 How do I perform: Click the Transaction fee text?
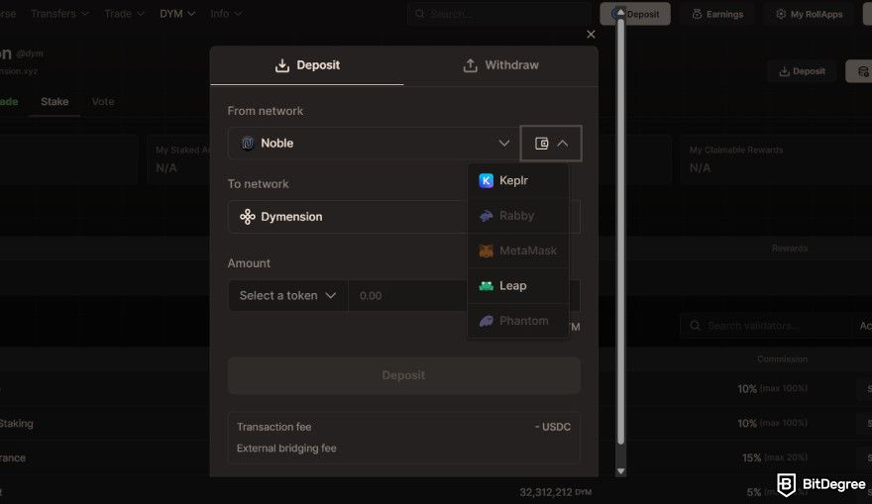coord(273,427)
